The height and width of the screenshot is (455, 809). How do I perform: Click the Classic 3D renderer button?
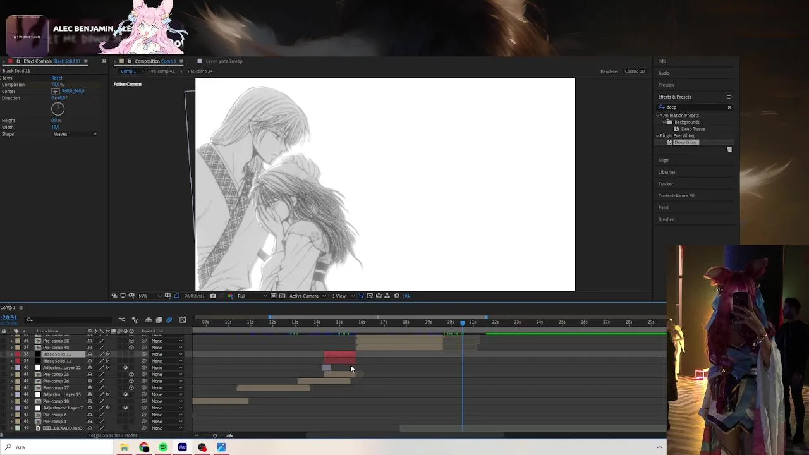coord(635,71)
